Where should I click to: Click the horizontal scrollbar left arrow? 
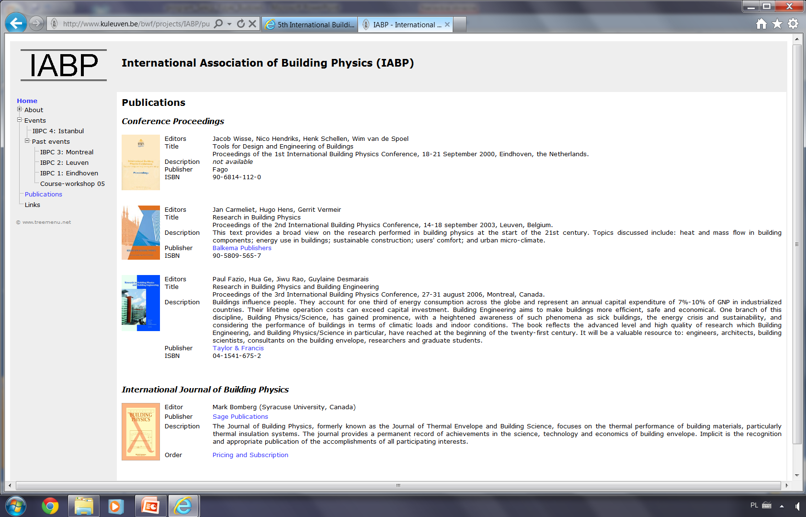coord(10,485)
